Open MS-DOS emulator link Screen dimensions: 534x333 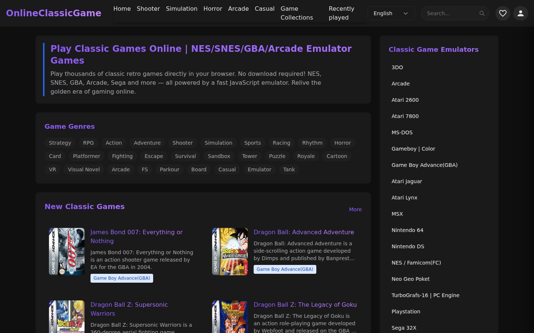coord(402,132)
